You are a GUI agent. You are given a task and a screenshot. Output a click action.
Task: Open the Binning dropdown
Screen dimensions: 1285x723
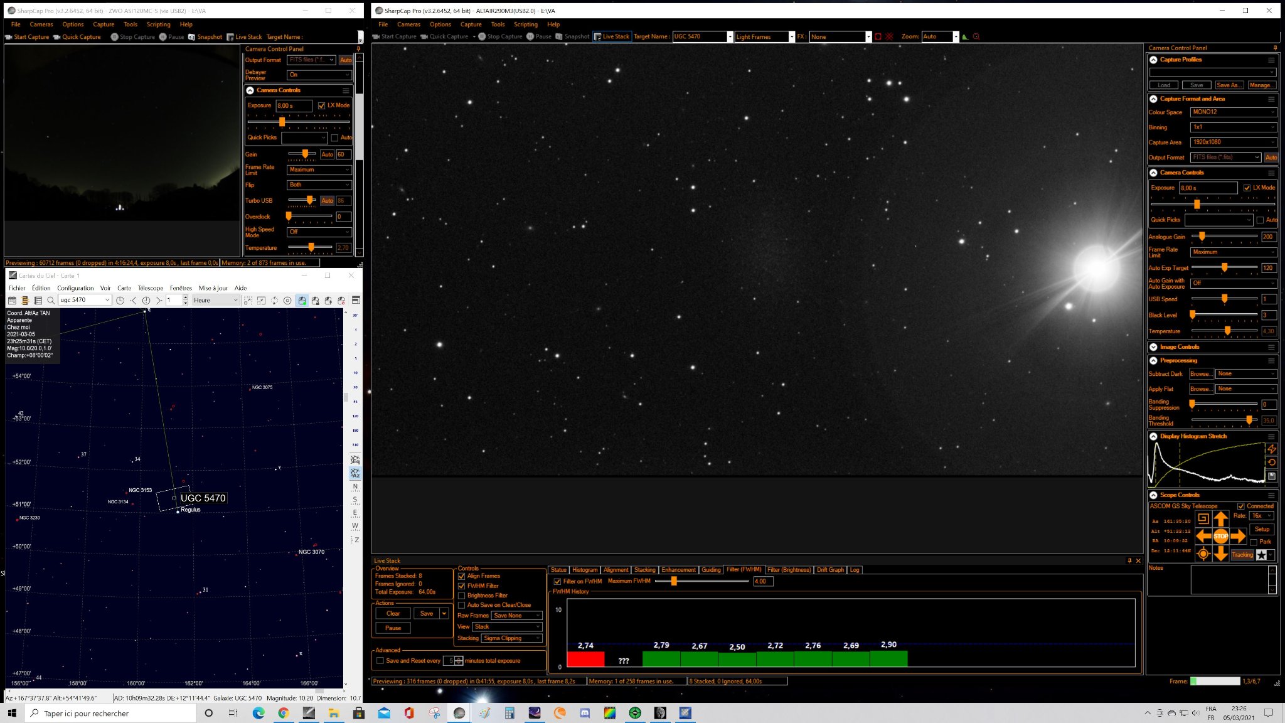tap(1233, 127)
